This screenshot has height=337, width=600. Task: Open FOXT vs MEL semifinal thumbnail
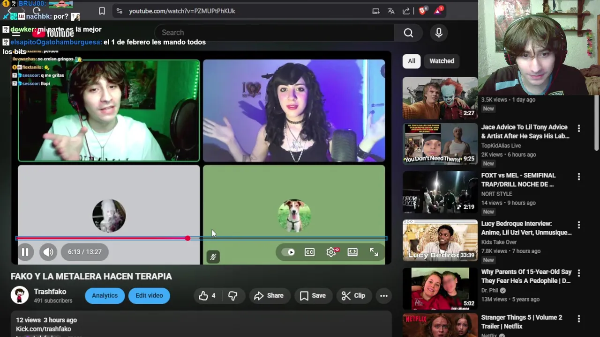coord(440,192)
